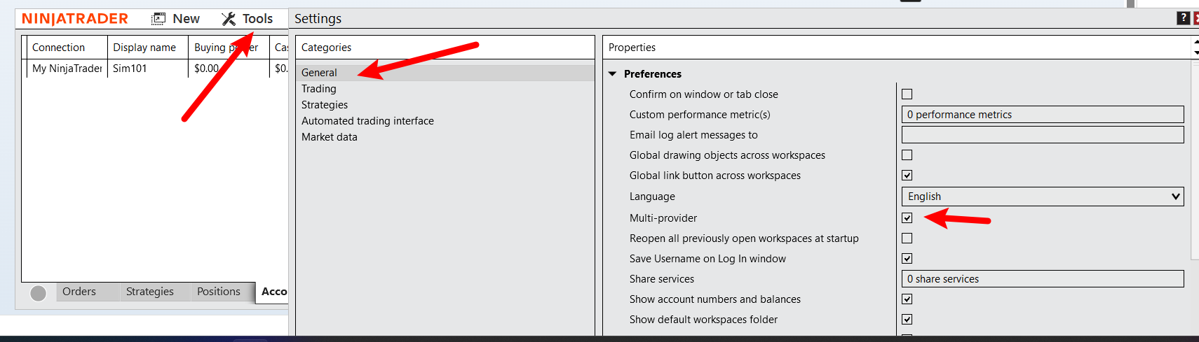Switch to the Orders tab
The image size is (1199, 342).
[x=79, y=292]
